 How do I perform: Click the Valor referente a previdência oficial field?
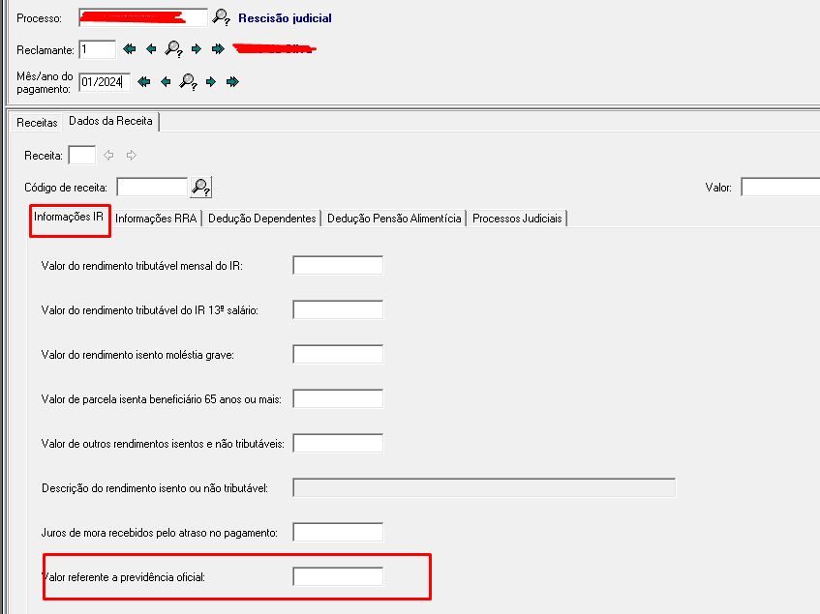click(338, 577)
